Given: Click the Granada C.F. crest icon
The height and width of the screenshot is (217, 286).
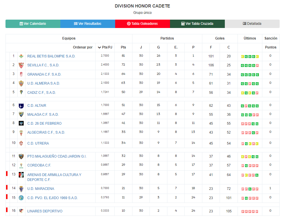Looking at the screenshot, I should (21, 74).
